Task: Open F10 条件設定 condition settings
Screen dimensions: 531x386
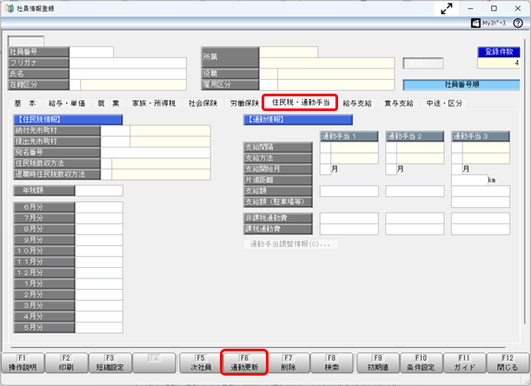Action: point(421,362)
